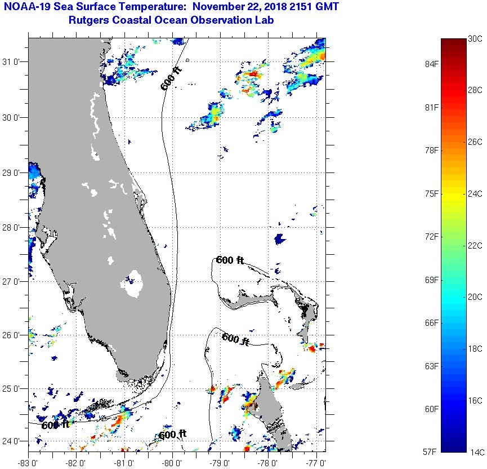Click the 31 0' latitude axis label
487x469 pixels.
(x=14, y=62)
